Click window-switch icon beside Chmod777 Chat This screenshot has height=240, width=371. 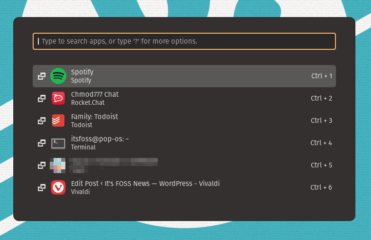(42, 98)
